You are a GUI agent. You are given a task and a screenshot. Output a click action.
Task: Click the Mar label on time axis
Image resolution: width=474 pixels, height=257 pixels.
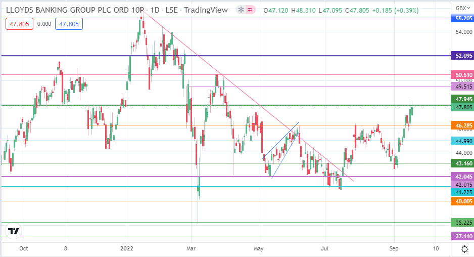[x=191, y=248]
